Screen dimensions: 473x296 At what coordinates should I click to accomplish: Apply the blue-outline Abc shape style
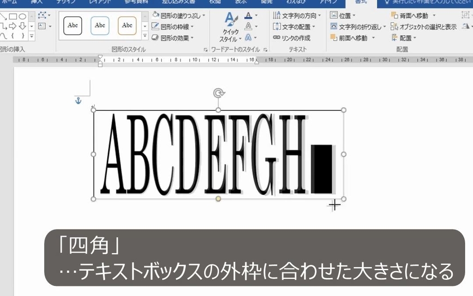[100, 25]
